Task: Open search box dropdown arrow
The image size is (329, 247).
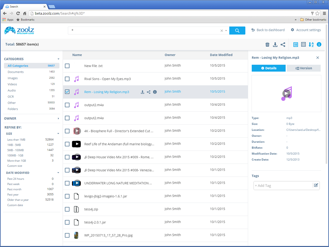Action: click(226, 31)
